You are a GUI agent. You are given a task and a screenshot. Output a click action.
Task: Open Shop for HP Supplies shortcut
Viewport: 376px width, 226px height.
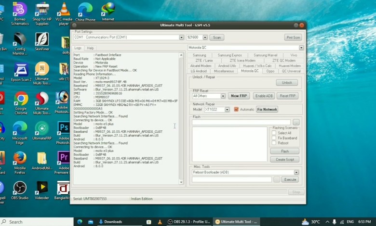pos(42,13)
